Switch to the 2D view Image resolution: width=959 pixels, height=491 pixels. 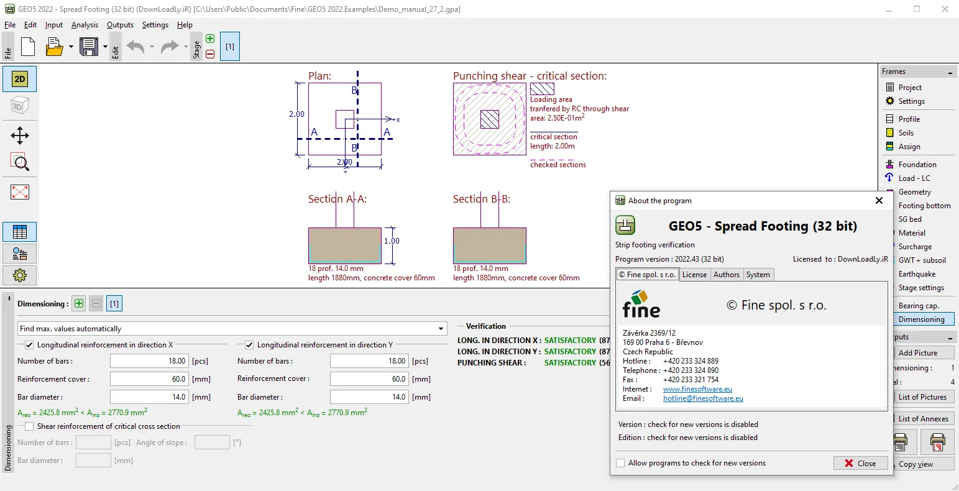tap(20, 79)
